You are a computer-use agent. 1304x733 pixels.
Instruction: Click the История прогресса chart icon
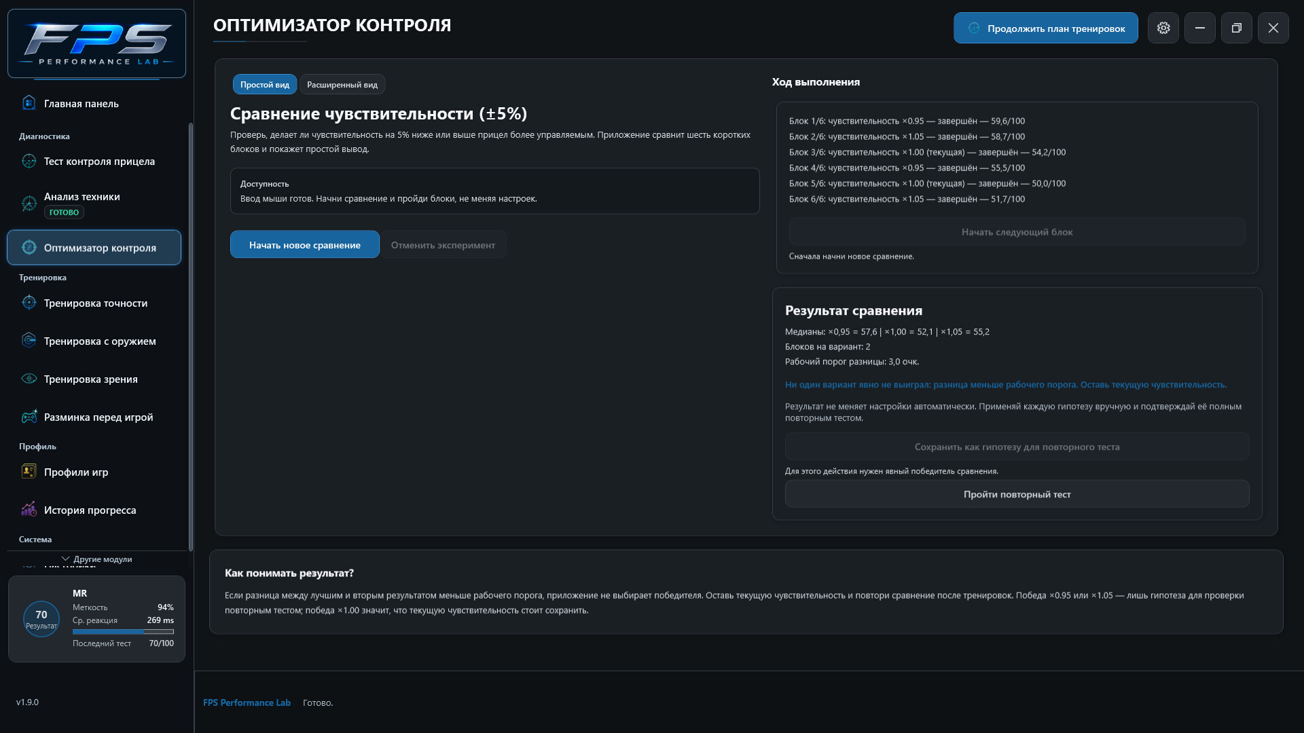[x=29, y=510]
